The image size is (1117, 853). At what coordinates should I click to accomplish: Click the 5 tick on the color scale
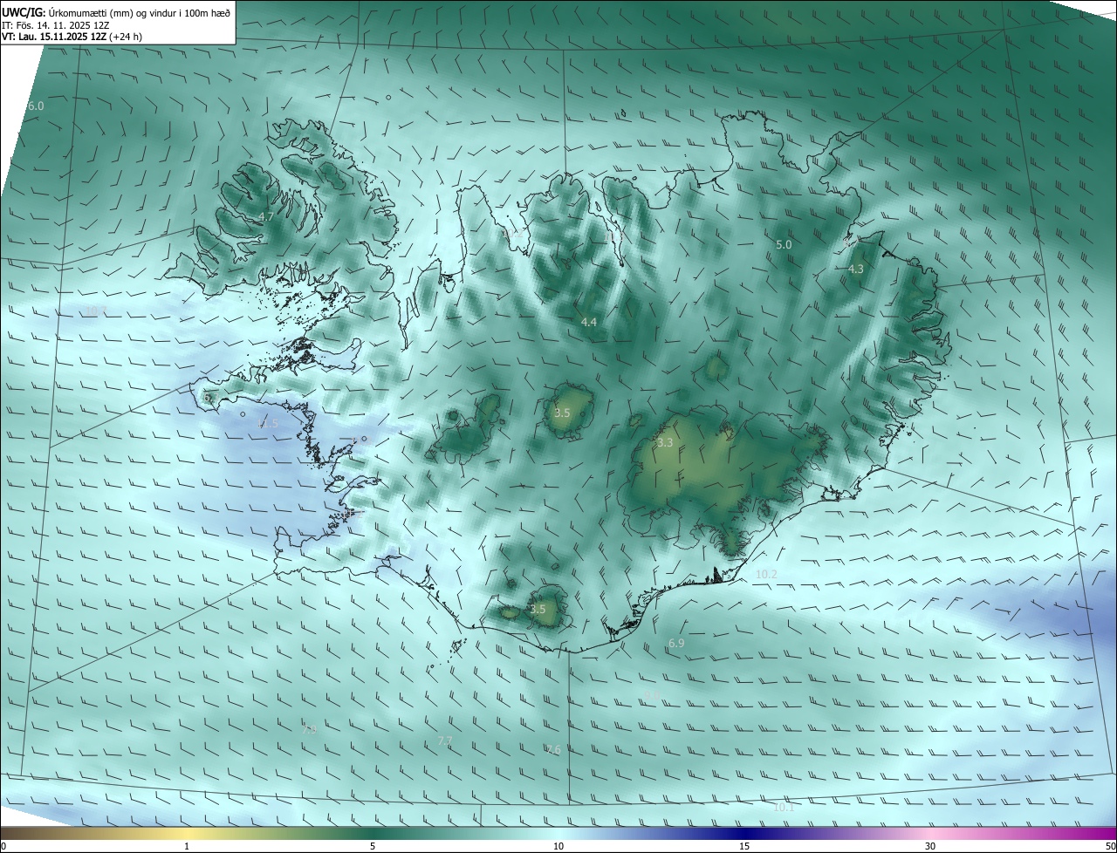(x=373, y=846)
